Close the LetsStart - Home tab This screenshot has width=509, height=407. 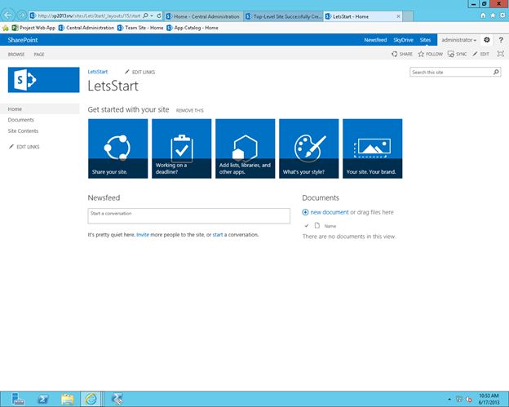(398, 16)
